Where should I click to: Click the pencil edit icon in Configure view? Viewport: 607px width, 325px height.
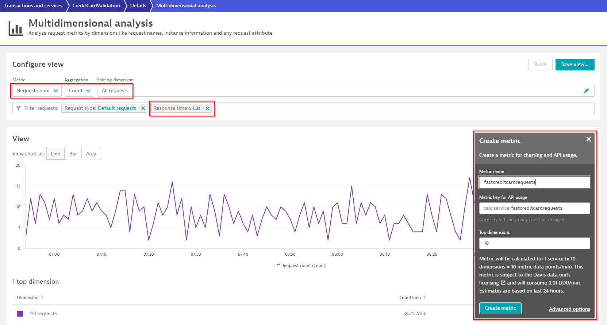click(586, 91)
